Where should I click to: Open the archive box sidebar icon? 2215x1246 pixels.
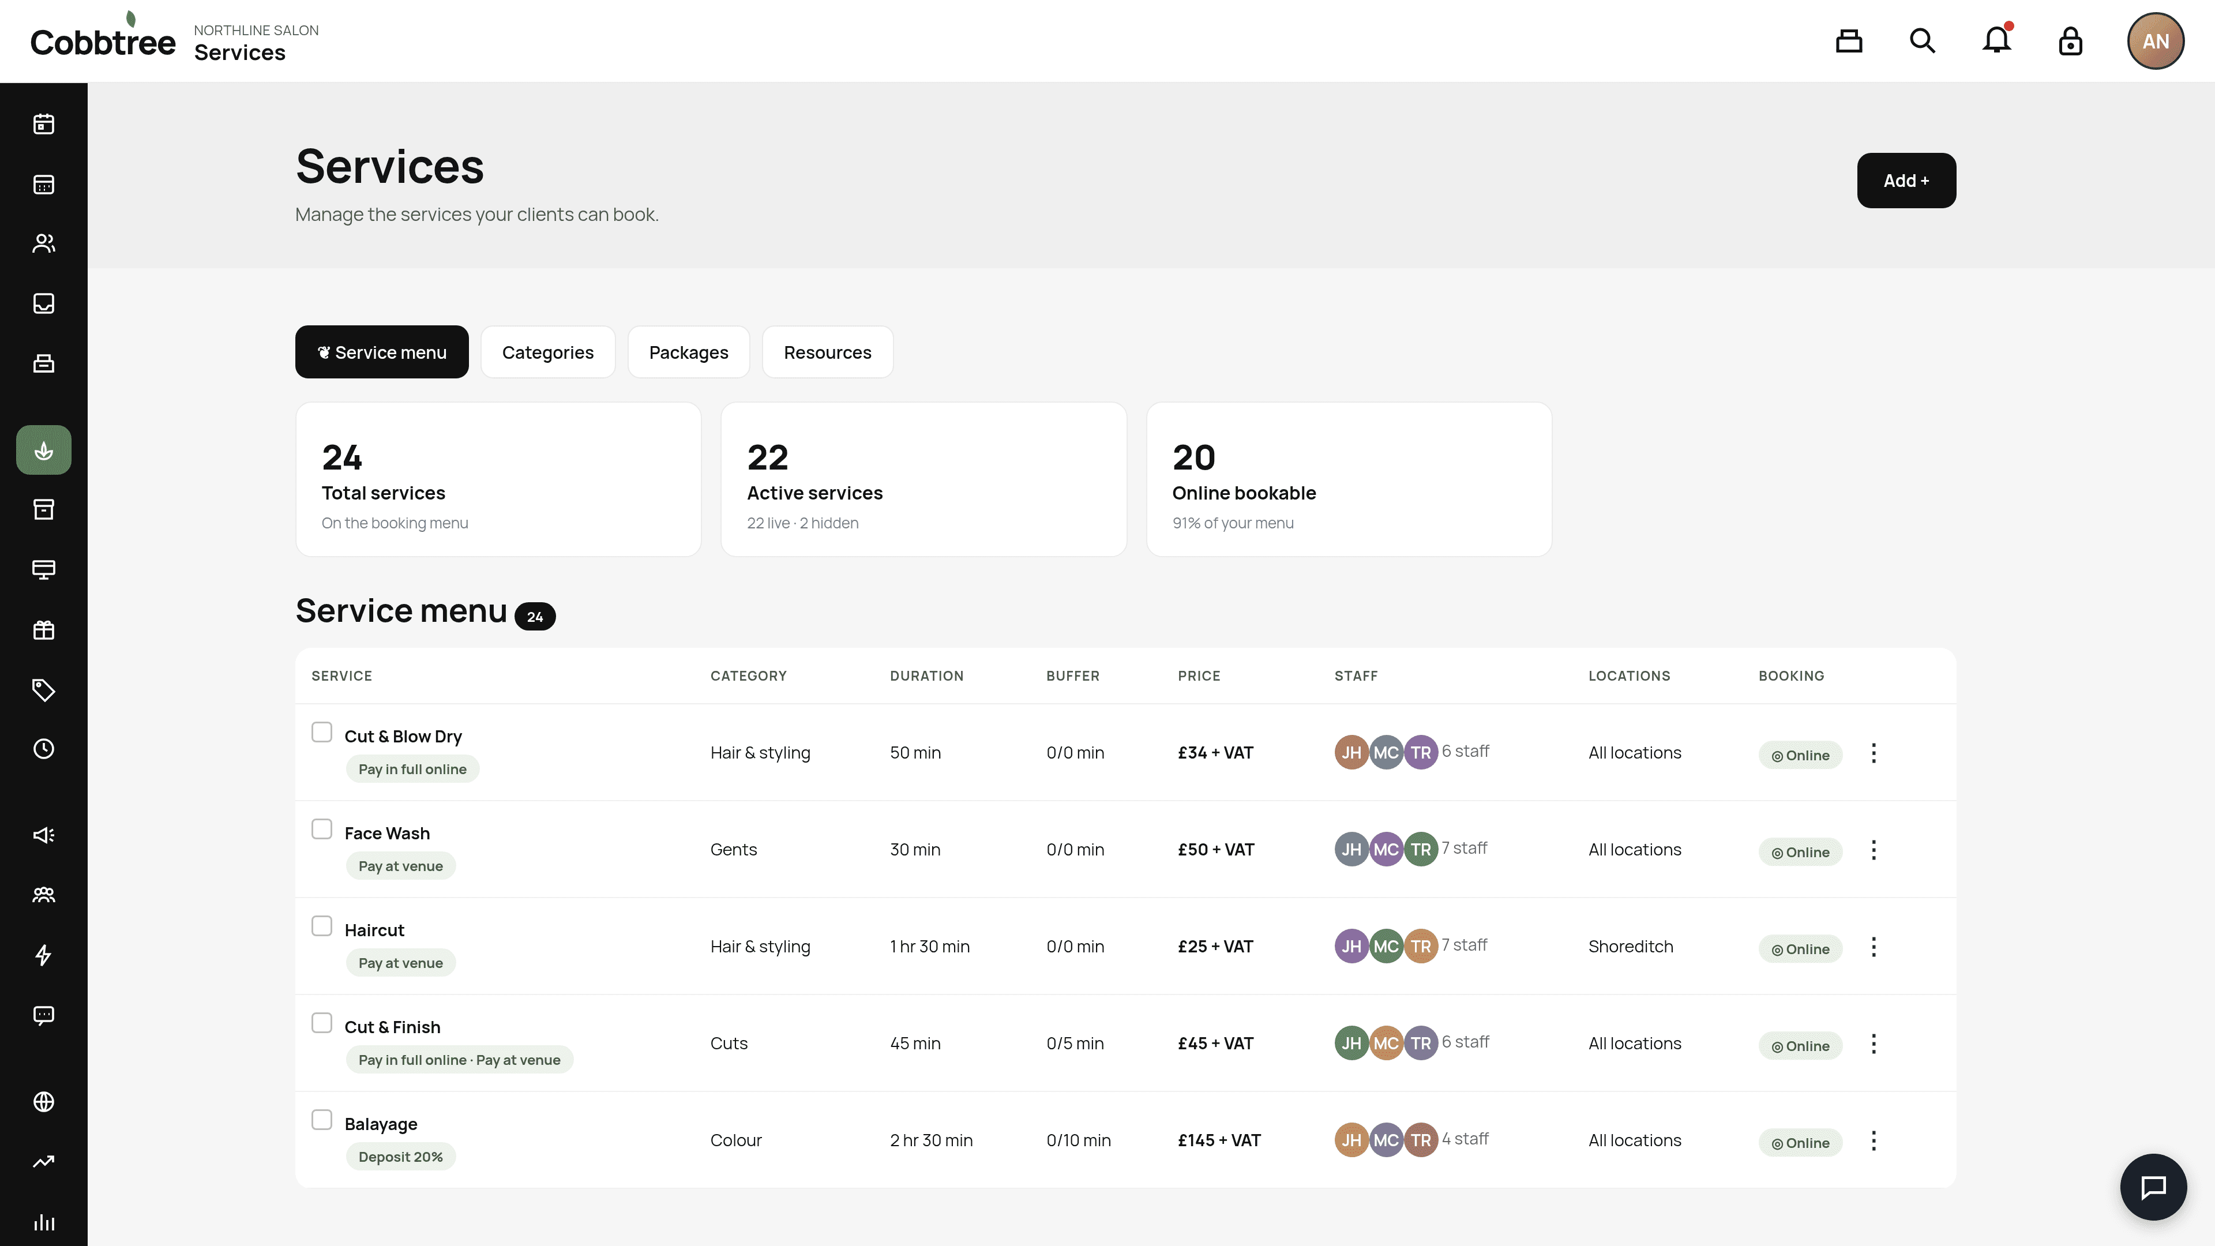pyautogui.click(x=43, y=509)
